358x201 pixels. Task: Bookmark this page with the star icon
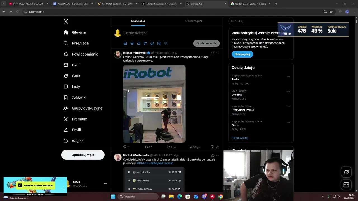point(331,12)
